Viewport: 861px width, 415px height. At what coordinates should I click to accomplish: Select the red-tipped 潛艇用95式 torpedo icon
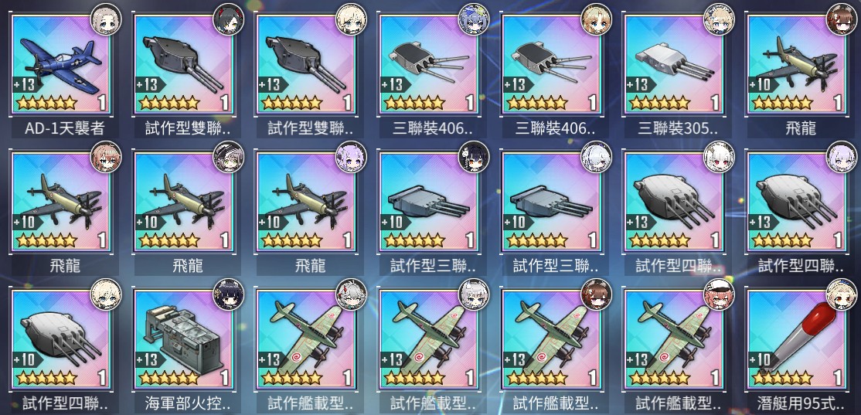tap(796, 340)
